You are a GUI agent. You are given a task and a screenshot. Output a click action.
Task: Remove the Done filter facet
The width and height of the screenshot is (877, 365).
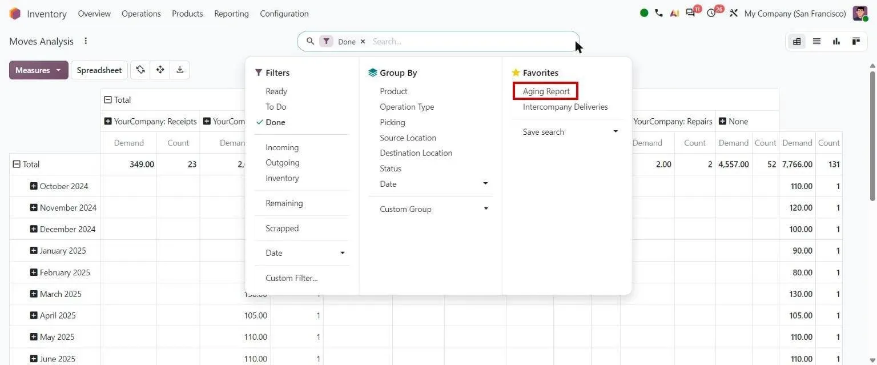(x=363, y=42)
